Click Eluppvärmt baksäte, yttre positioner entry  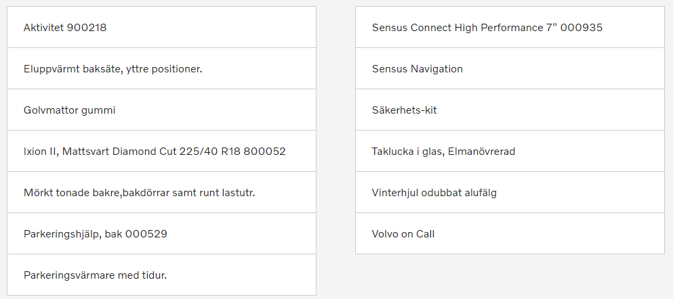click(161, 68)
